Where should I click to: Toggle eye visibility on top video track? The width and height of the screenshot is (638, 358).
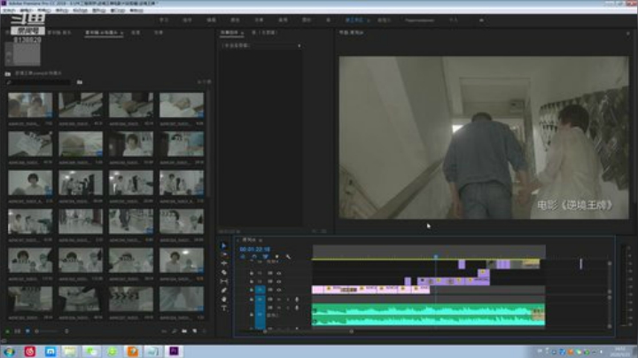(279, 273)
